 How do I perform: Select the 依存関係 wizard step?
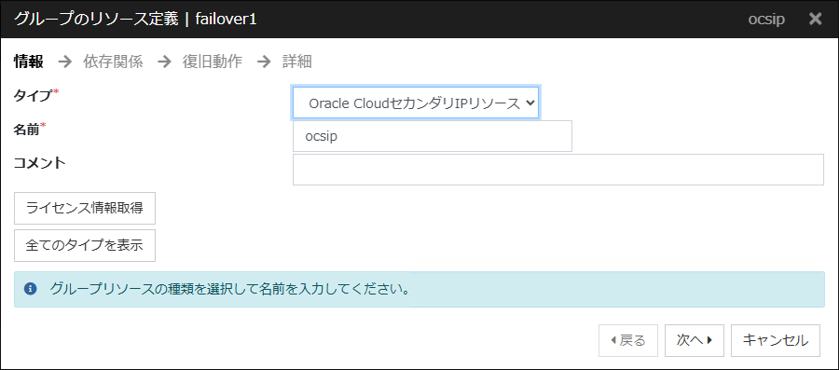(113, 62)
